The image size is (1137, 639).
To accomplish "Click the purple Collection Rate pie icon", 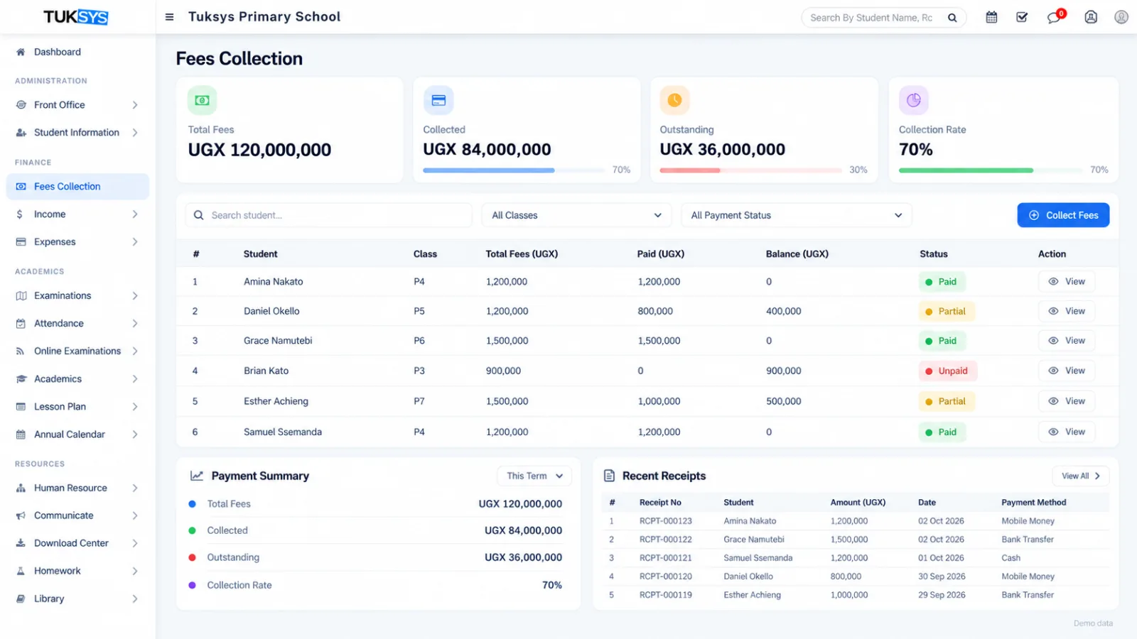I will 914,100.
